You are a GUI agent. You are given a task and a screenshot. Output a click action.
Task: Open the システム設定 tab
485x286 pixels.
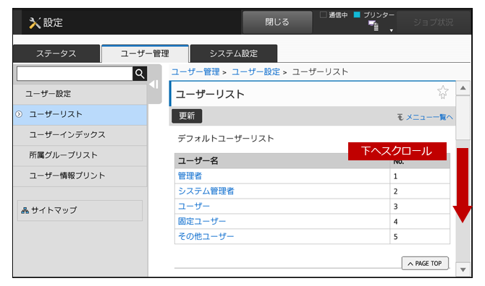point(234,53)
